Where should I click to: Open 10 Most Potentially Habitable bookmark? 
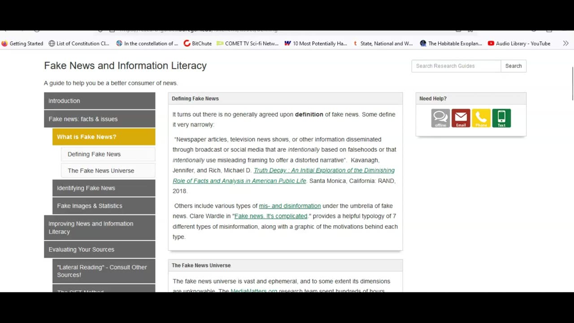(x=316, y=44)
